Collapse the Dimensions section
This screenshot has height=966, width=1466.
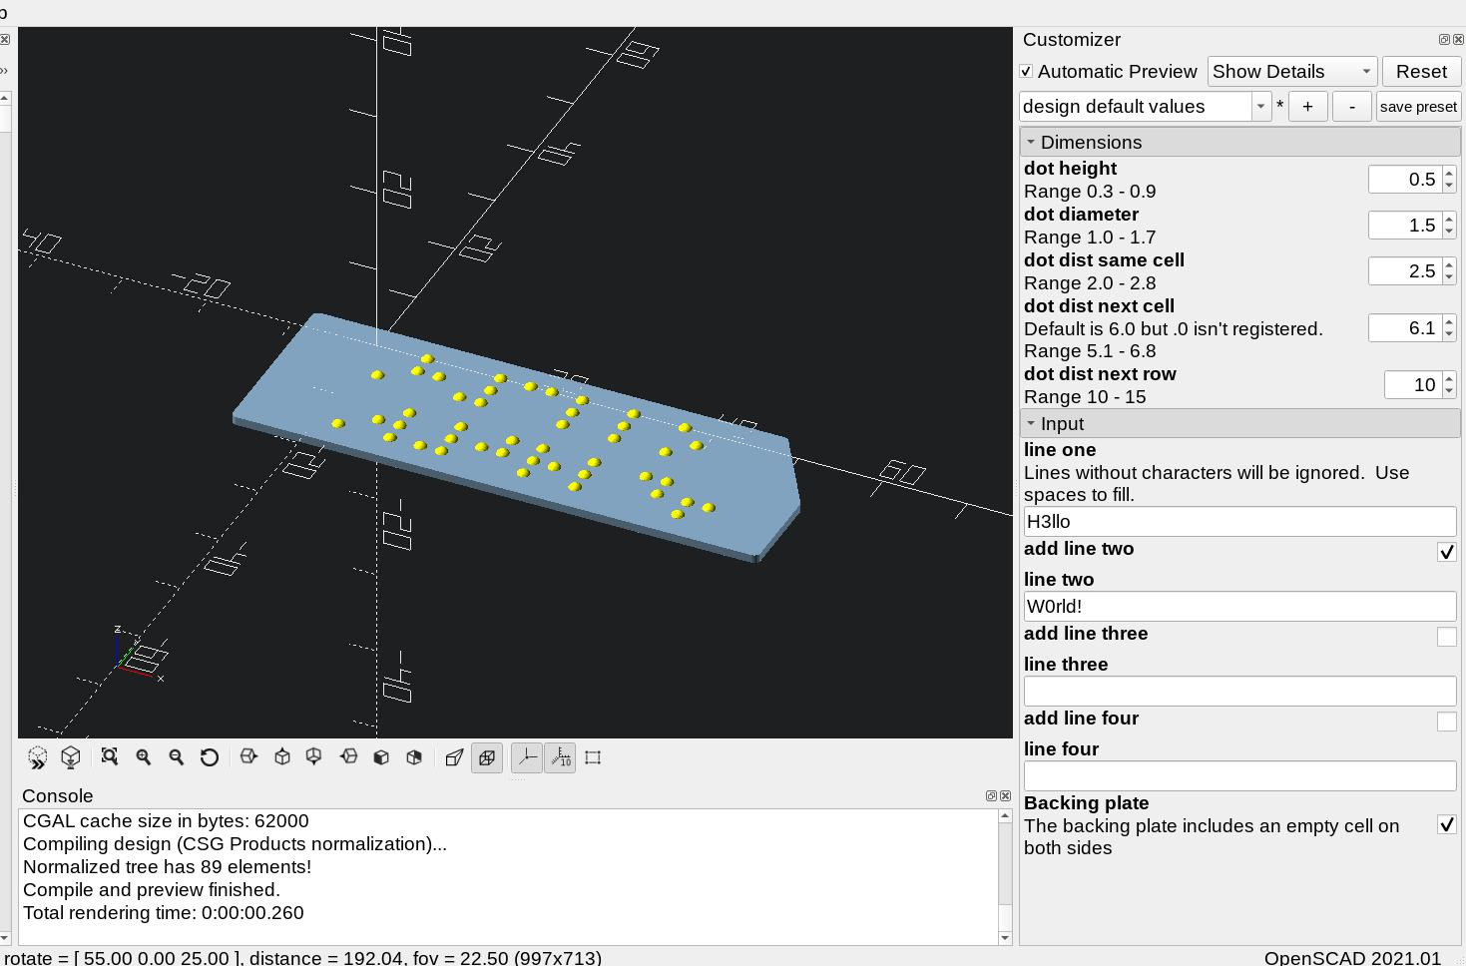click(x=1031, y=142)
